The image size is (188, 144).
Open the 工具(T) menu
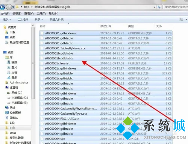(x=41, y=14)
